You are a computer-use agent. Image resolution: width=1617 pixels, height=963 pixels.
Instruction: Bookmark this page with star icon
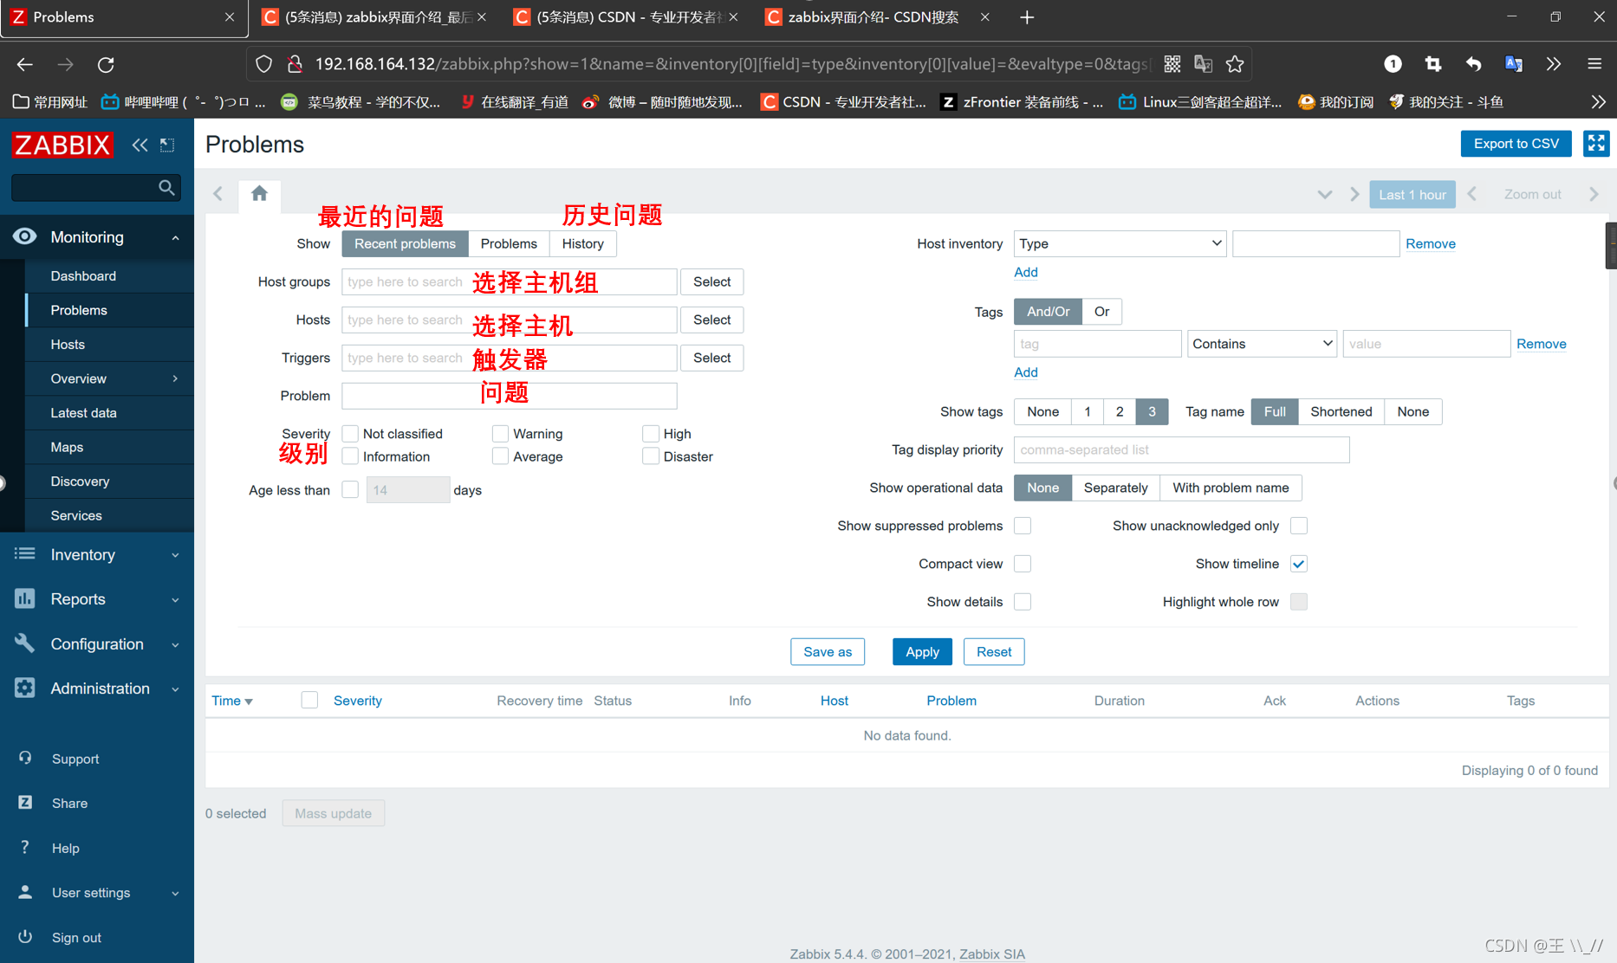(x=1235, y=64)
